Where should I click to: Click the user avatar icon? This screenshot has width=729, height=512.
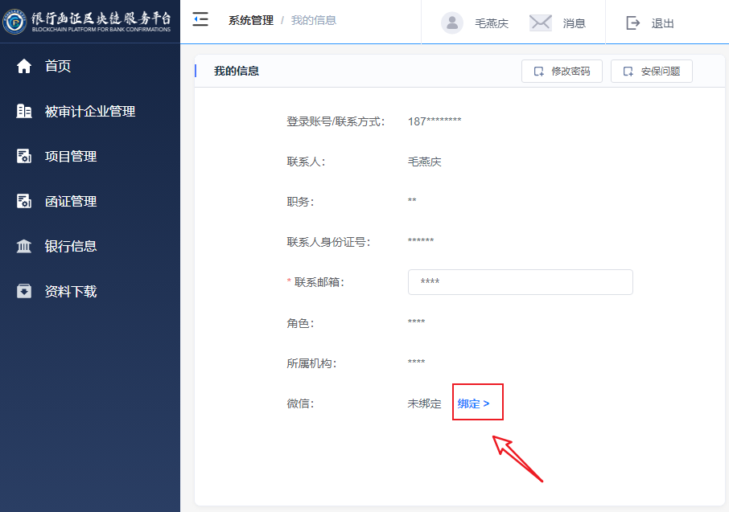point(452,23)
